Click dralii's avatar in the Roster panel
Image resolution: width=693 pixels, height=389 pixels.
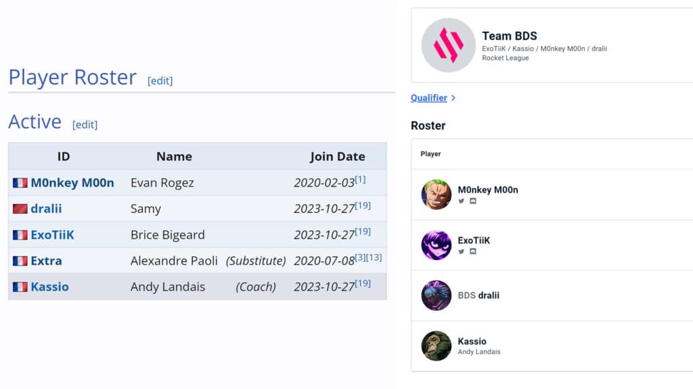[436, 295]
